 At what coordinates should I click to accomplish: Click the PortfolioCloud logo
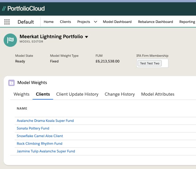pos(23,9)
